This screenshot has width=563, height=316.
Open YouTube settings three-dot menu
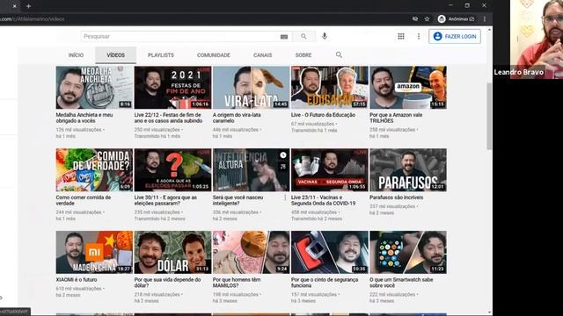[x=419, y=36]
